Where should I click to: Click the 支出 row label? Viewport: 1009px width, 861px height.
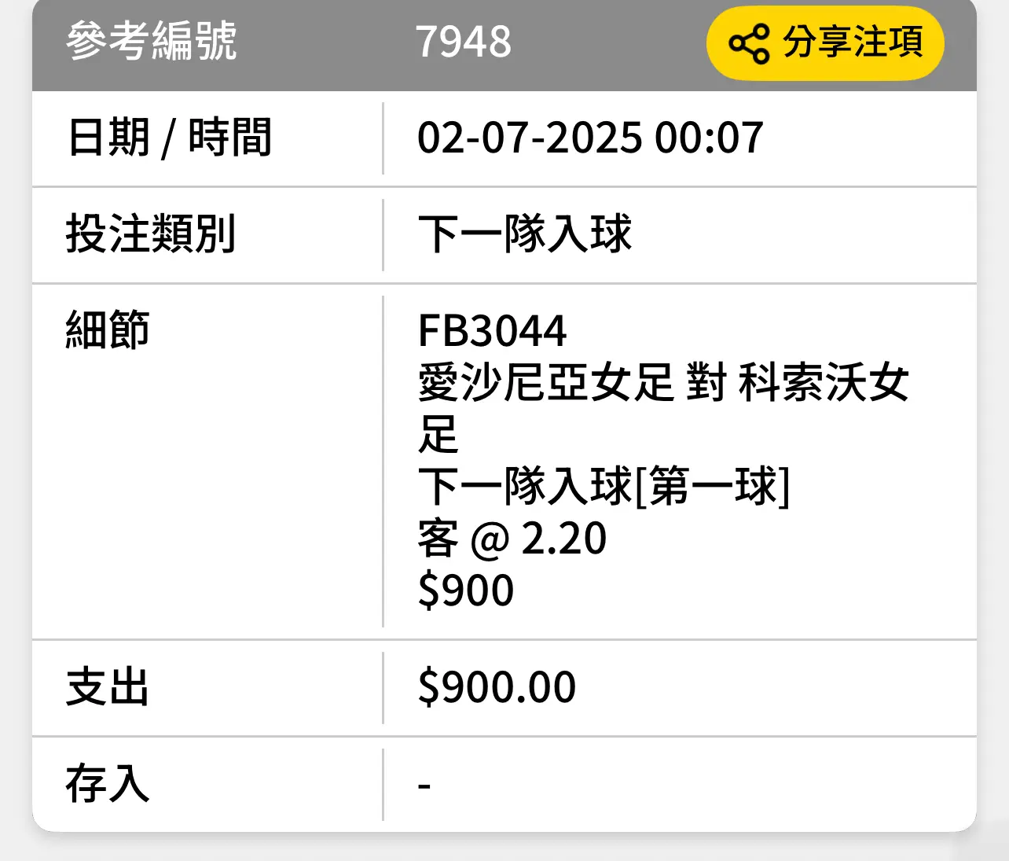click(108, 687)
